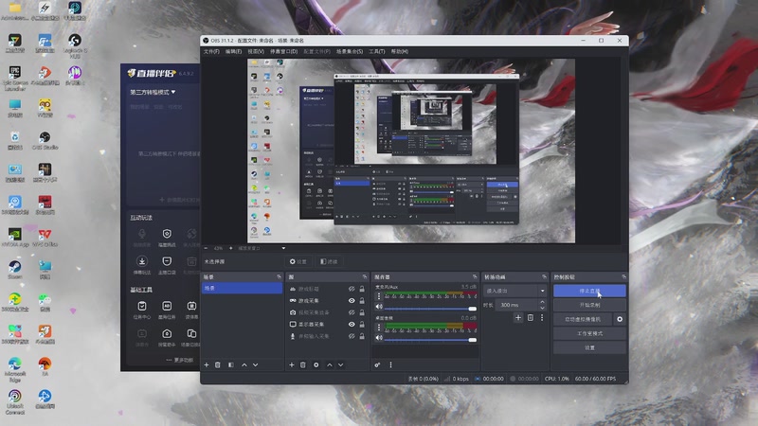Hide the 显示器采集 source with its eye

click(x=352, y=324)
